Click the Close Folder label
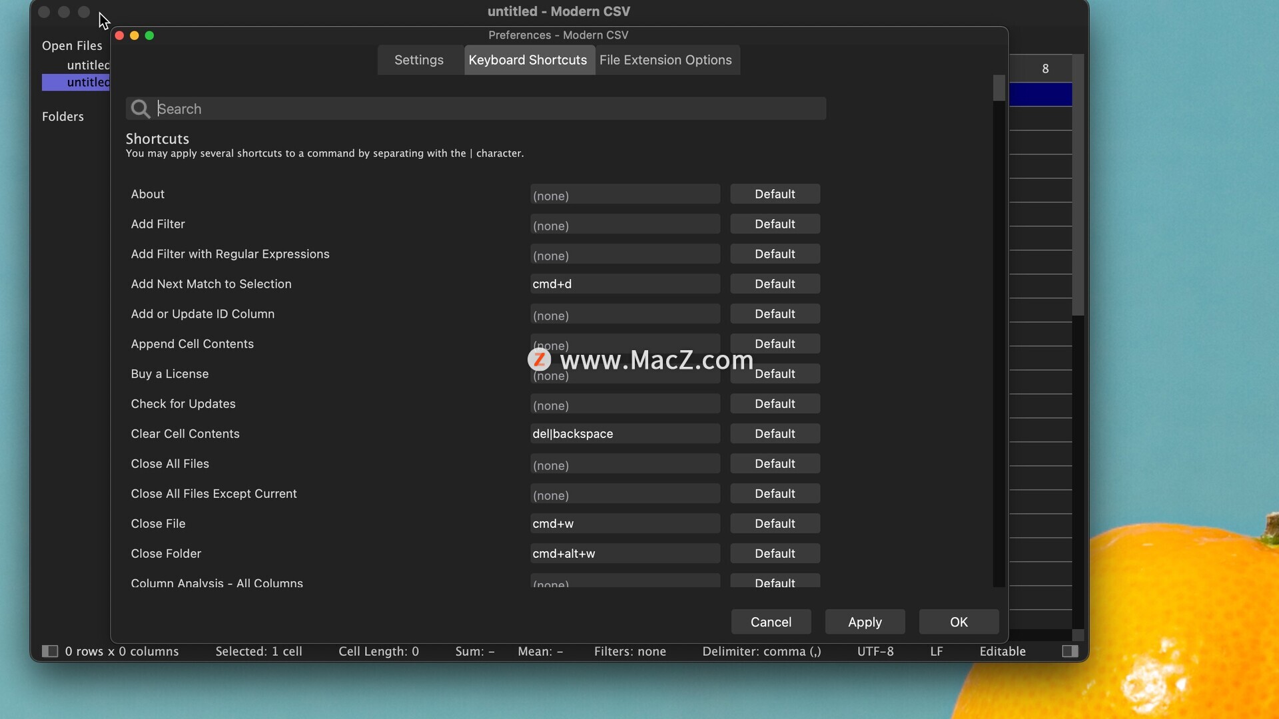This screenshot has width=1279, height=719. (x=166, y=554)
